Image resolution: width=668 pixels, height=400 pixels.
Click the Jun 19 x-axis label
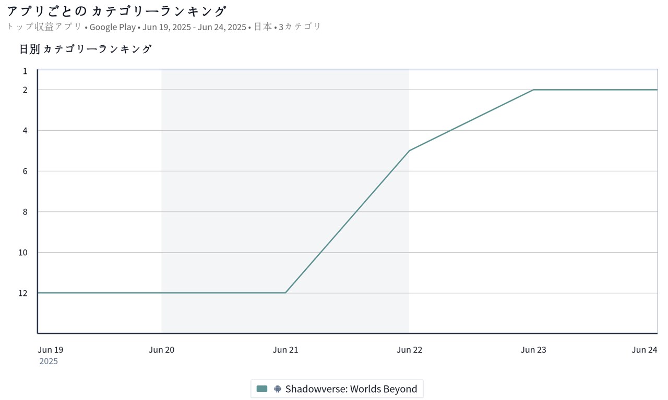tap(50, 349)
